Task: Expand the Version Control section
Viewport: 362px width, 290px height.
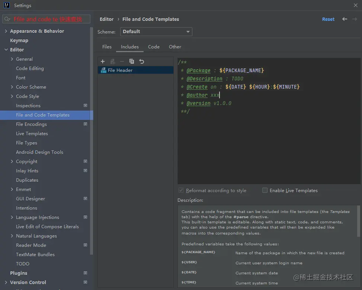Action: point(6,282)
